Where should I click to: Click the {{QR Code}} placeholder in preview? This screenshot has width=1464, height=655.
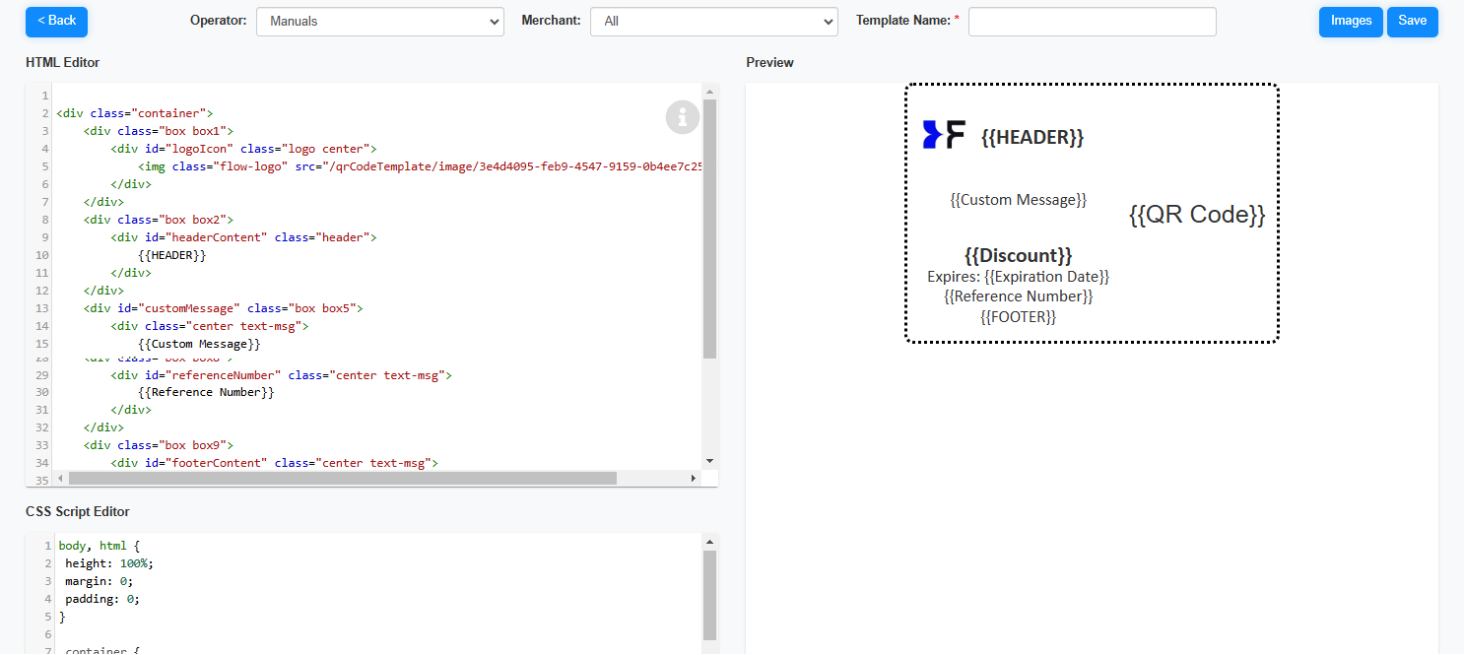click(1197, 215)
